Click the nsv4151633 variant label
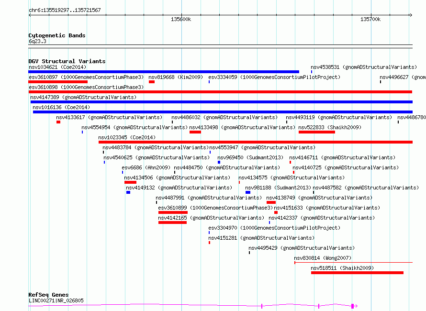This screenshot has width=426, height=311. [327, 208]
